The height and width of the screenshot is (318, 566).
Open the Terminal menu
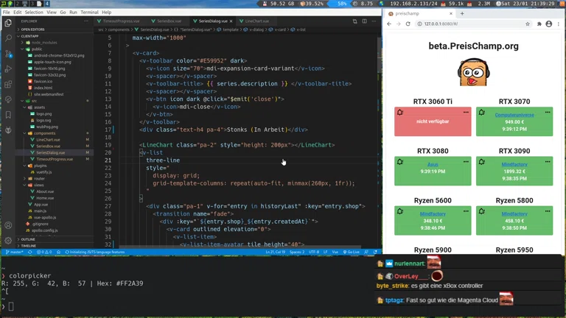tap(88, 13)
